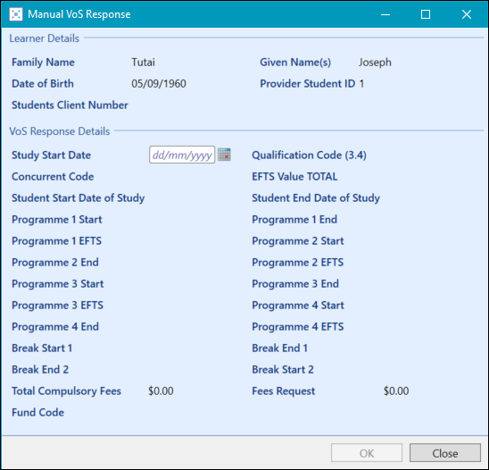489x470 pixels.
Task: Open the calendar picker for Study Start Date
Action: click(224, 155)
